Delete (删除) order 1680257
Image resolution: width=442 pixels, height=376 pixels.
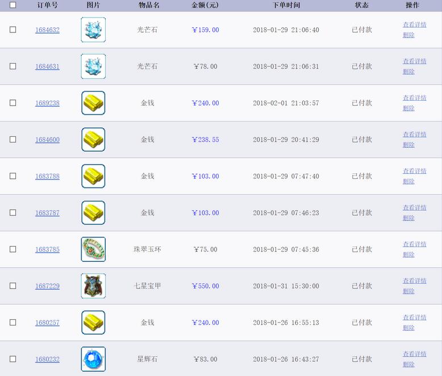[x=408, y=328]
